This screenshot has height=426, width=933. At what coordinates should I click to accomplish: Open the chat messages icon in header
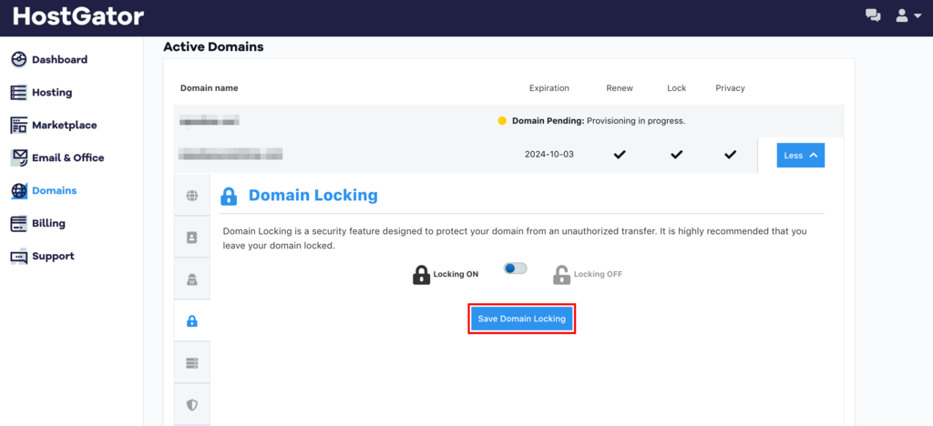click(x=873, y=15)
